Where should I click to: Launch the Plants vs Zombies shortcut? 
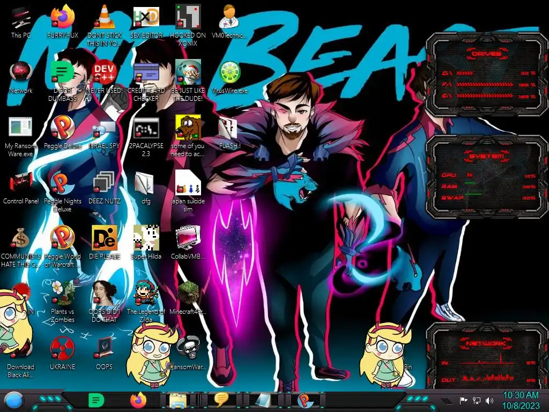(62, 302)
